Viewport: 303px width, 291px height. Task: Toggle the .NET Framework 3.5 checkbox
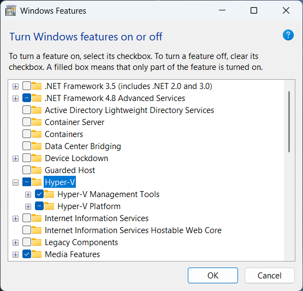pyautogui.click(x=27, y=86)
